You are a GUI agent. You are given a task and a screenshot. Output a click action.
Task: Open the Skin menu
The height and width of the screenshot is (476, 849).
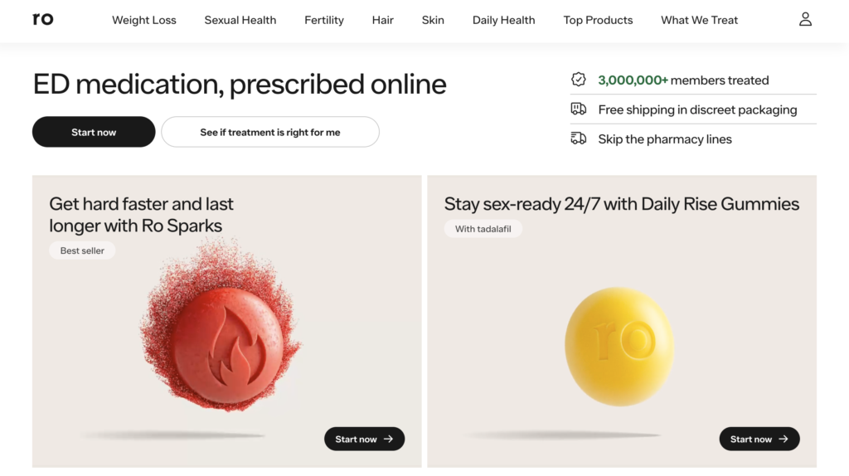pos(433,20)
